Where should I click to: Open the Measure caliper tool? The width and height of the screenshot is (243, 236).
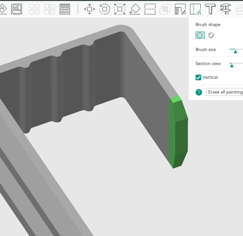pyautogui.click(x=225, y=9)
